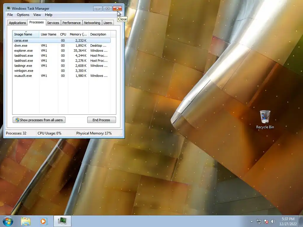Close the Task Manager window
This screenshot has width=303, height=227.
117,9
